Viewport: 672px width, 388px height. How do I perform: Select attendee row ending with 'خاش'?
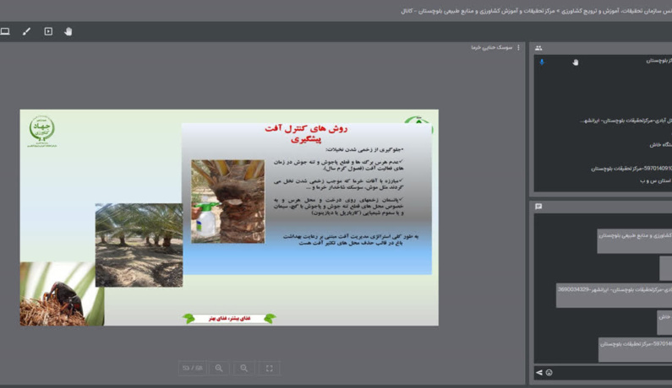tap(660, 145)
